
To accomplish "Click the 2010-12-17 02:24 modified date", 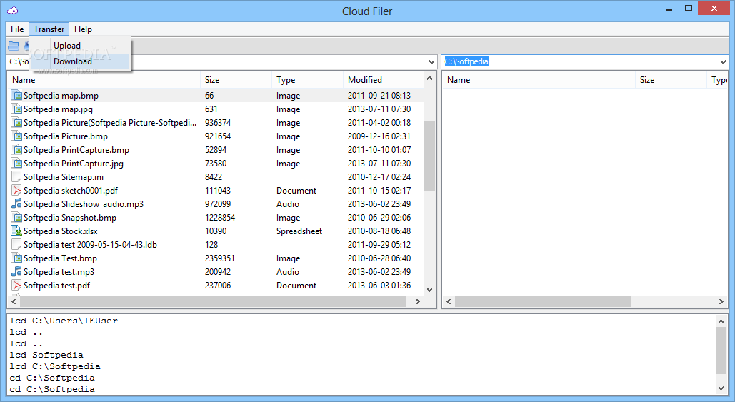I will pos(379,177).
